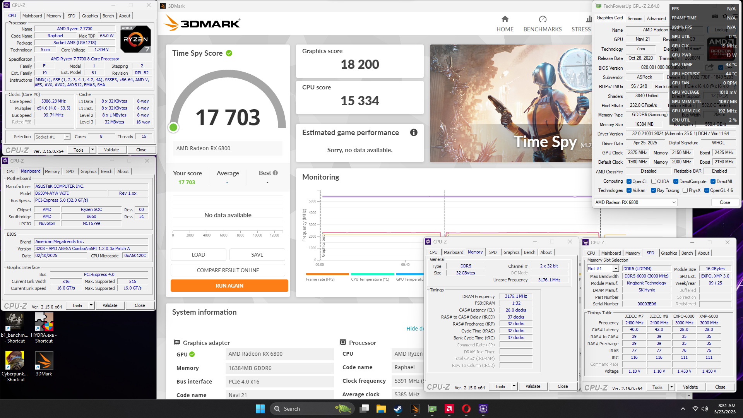The width and height of the screenshot is (743, 418).
Task: Switch to the Sensors tab in GPU-Z
Action: tap(635, 18)
